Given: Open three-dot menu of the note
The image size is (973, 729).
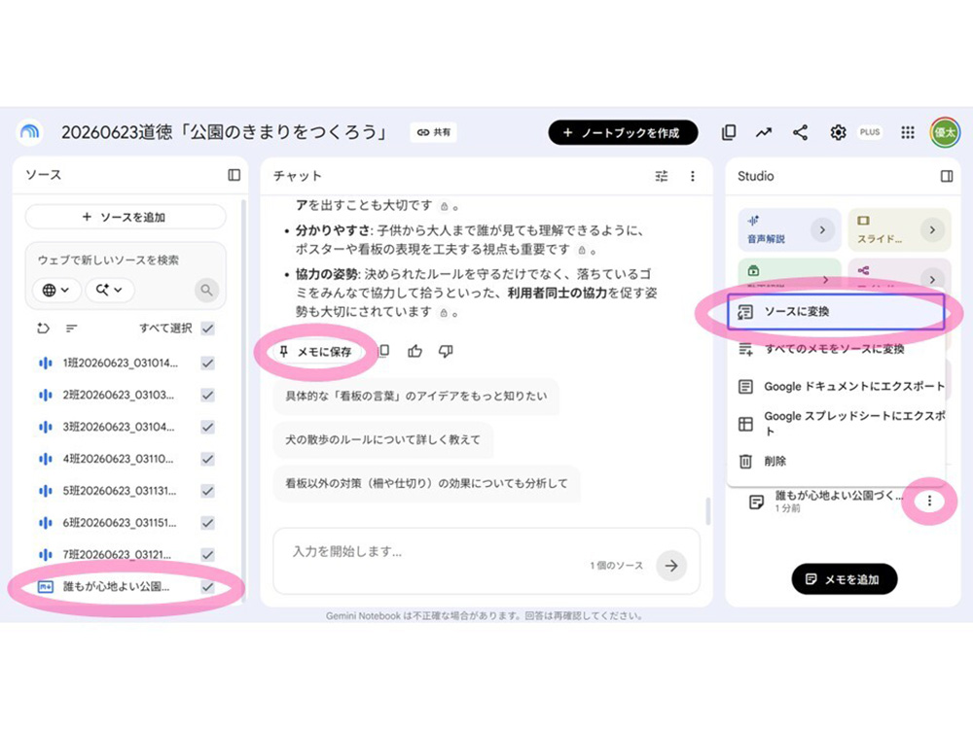Looking at the screenshot, I should [929, 501].
